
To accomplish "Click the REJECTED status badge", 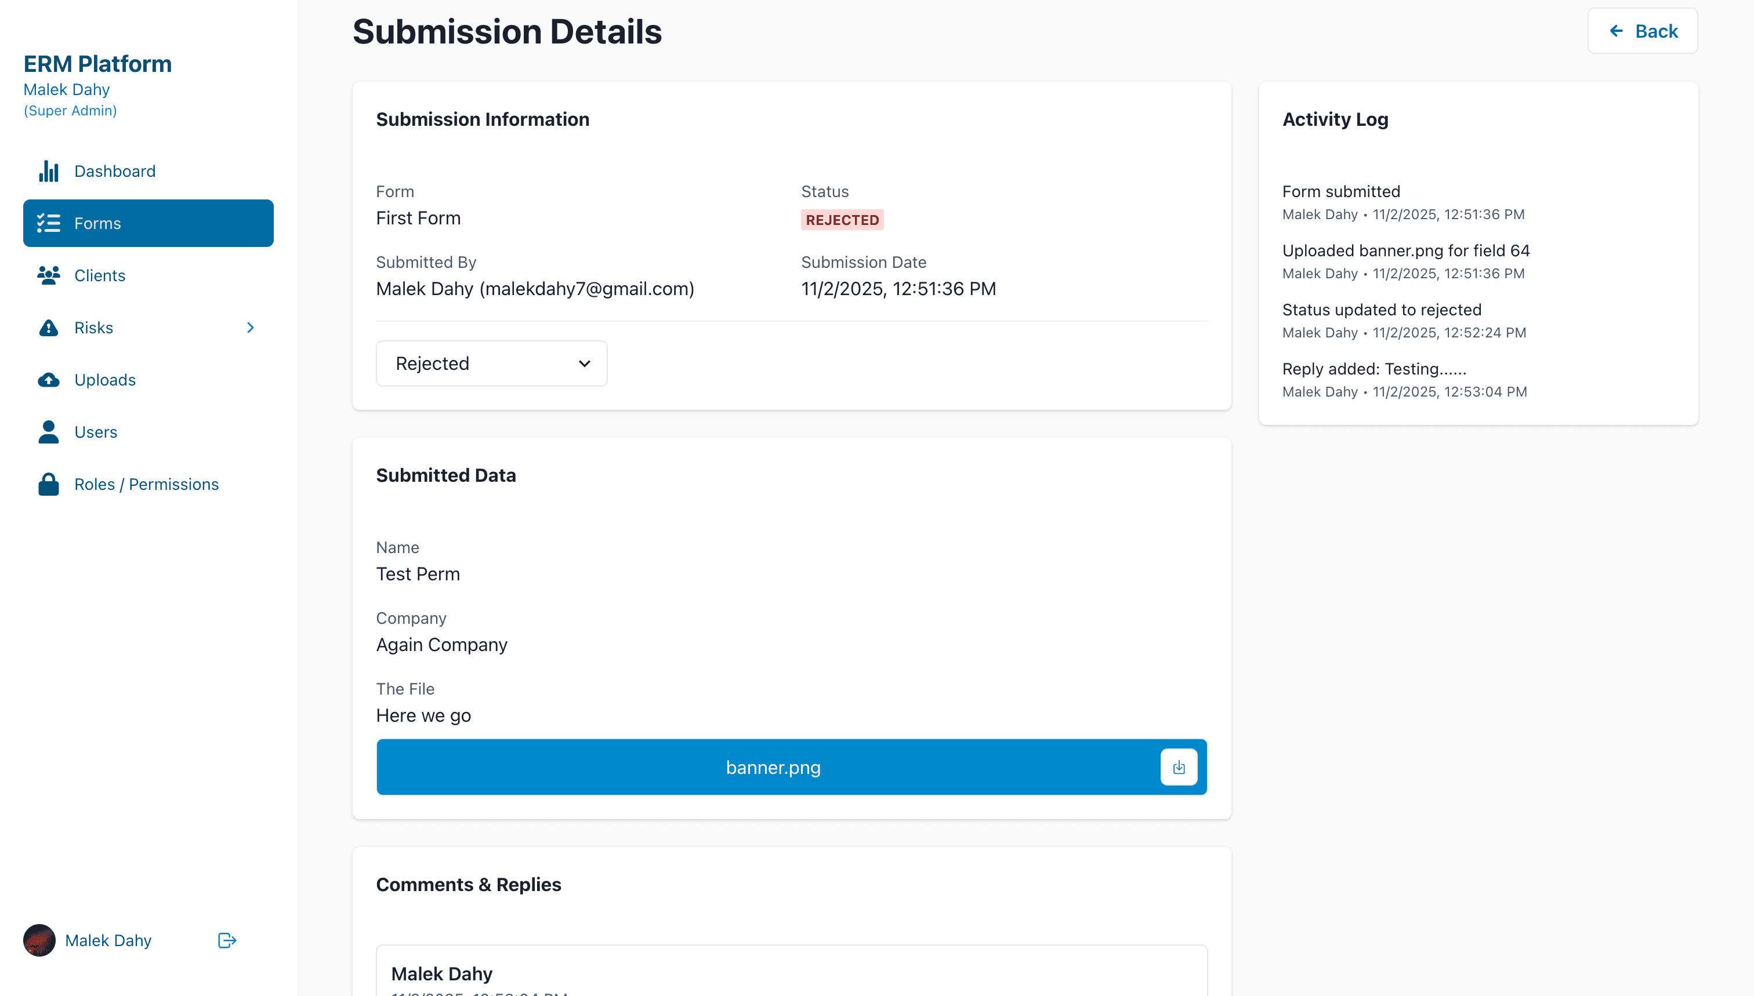I will click(x=842, y=220).
